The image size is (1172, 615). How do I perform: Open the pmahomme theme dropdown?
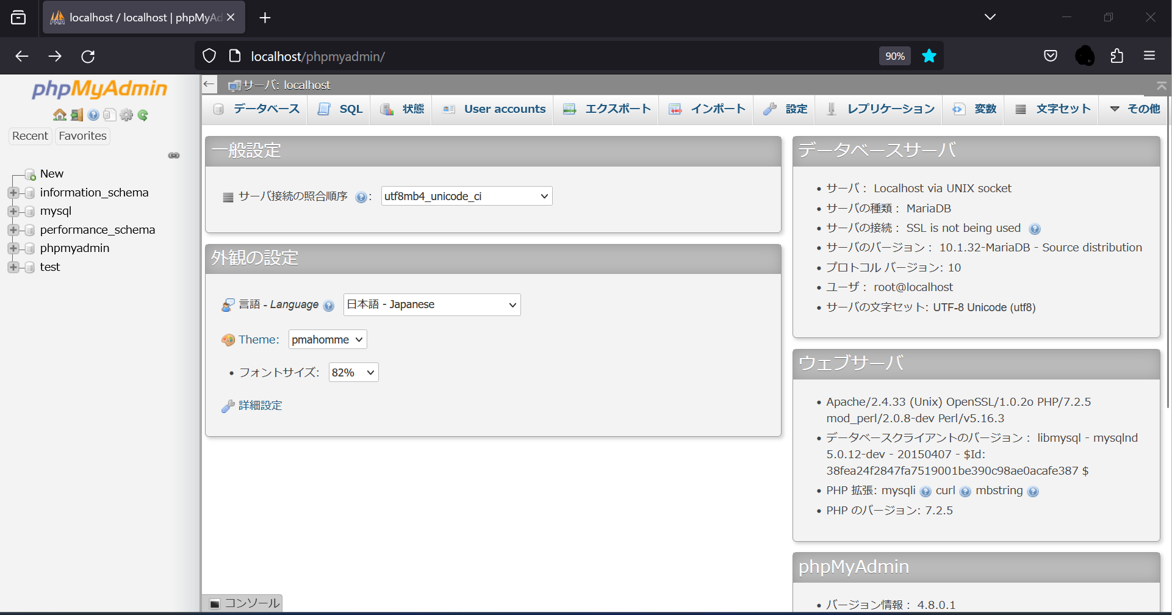pyautogui.click(x=328, y=339)
